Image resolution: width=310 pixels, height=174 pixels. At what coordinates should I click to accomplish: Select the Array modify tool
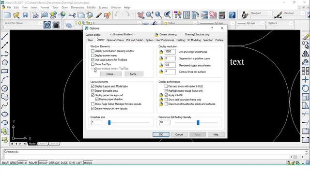tap(306, 71)
